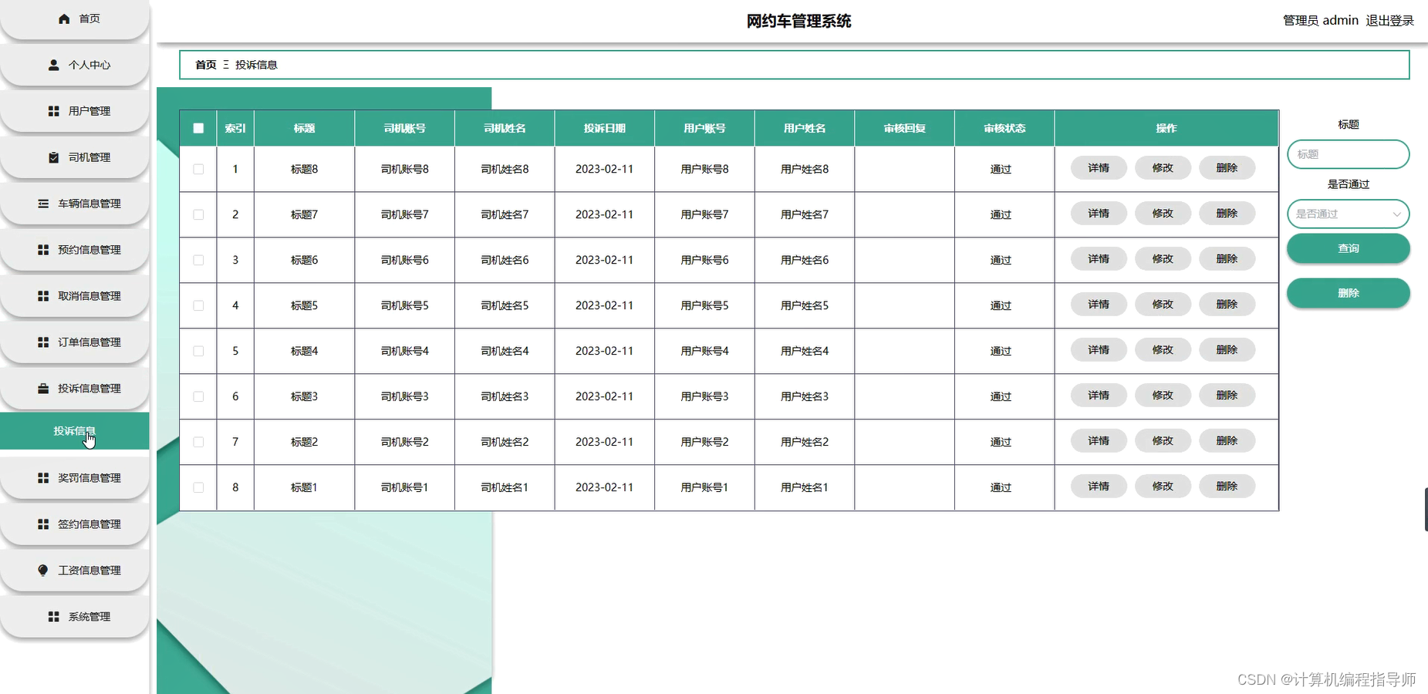1428x694 pixels.
Task: Open the 车辆信息管理 sidebar menu
Action: (x=75, y=204)
